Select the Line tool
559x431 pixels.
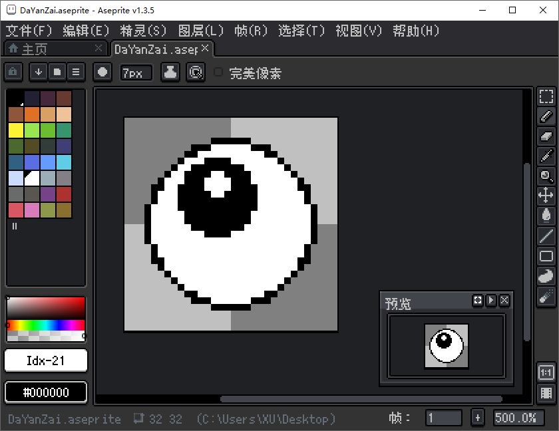546,235
